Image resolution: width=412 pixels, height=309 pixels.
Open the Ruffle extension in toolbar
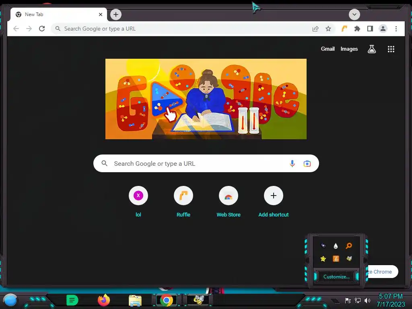pos(344,29)
